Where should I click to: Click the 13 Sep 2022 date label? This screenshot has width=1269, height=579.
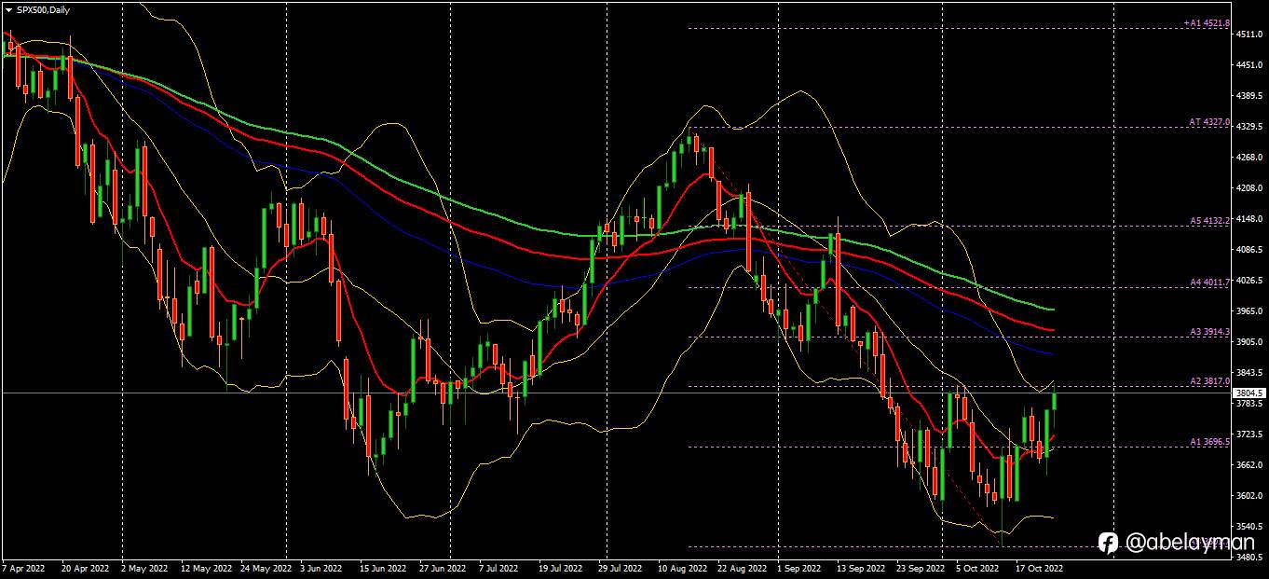(x=860, y=567)
